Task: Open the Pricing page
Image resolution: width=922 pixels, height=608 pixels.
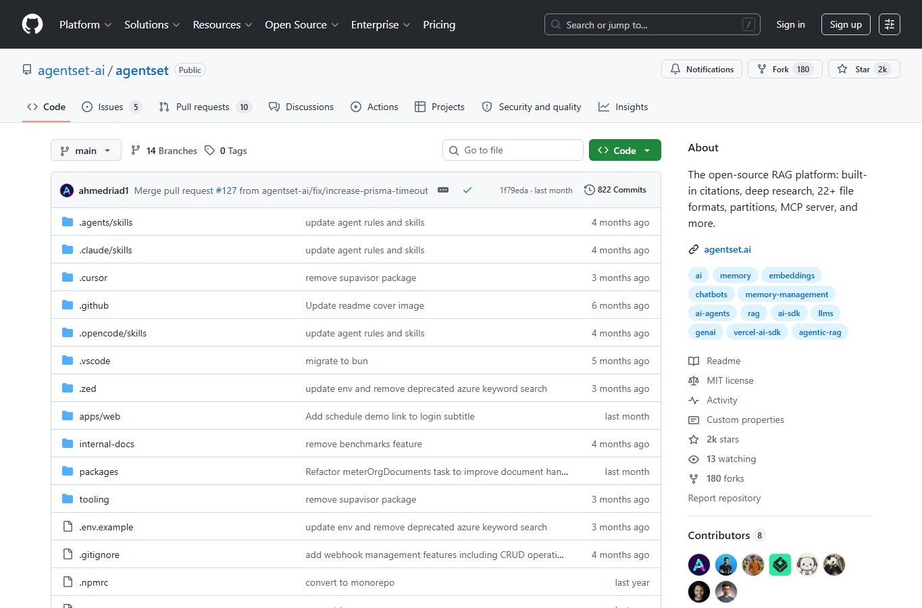Action: point(439,24)
